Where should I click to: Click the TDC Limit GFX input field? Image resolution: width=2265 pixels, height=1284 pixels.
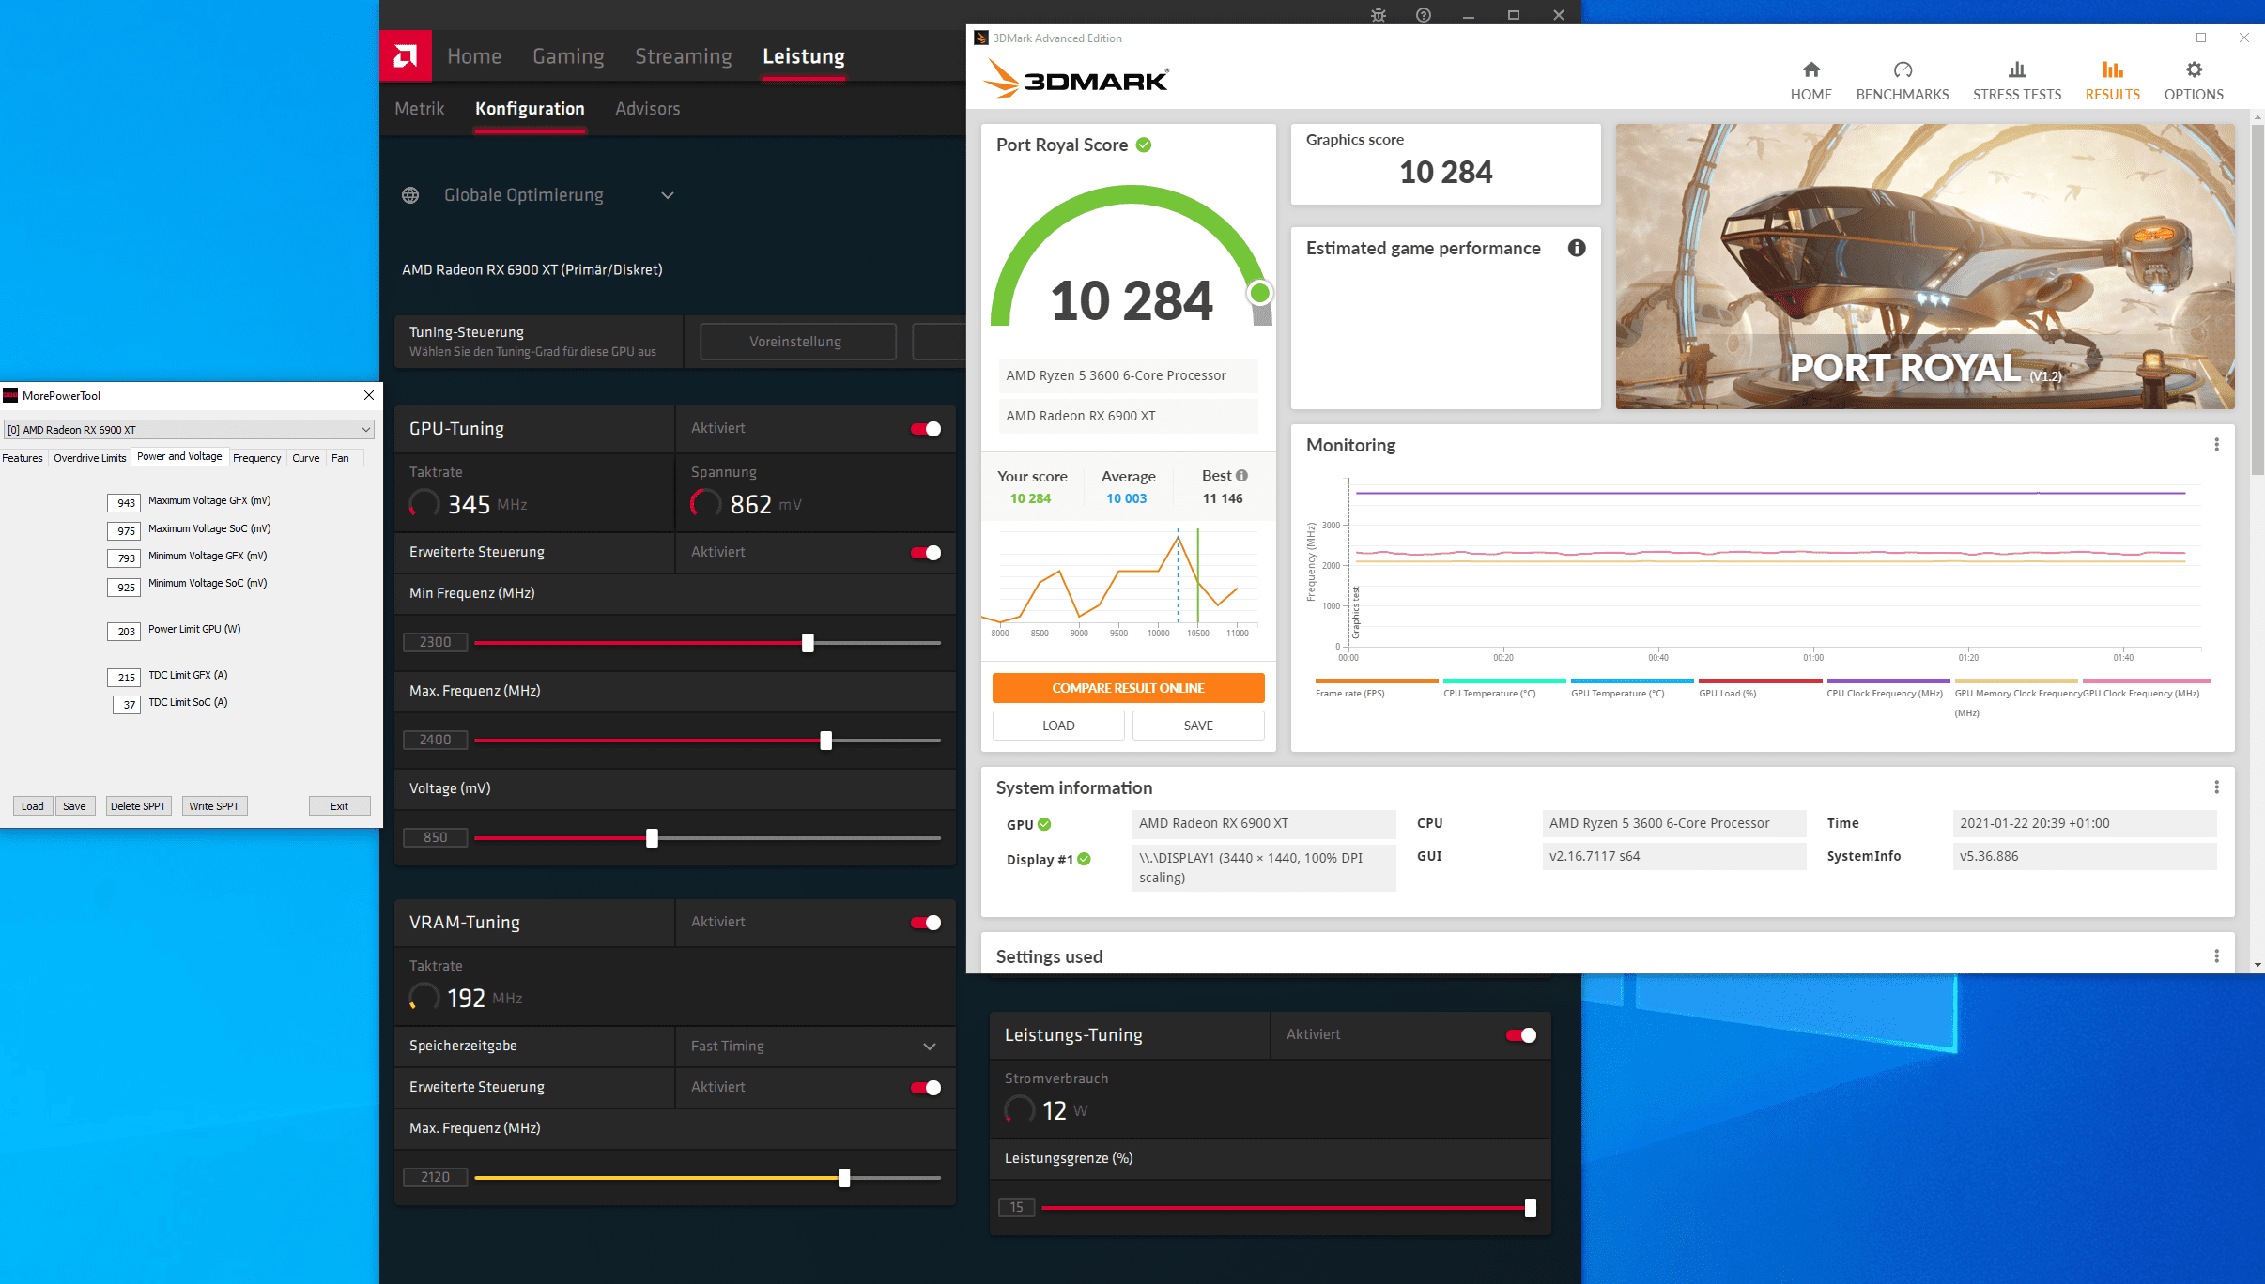coord(124,678)
